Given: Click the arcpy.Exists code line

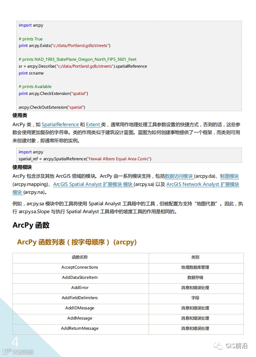Looking at the screenshot, I should pos(64,46).
